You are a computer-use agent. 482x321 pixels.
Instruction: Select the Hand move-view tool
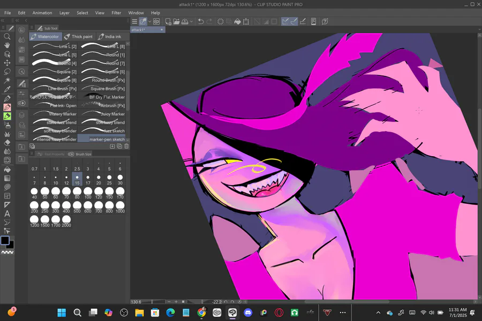(7, 45)
